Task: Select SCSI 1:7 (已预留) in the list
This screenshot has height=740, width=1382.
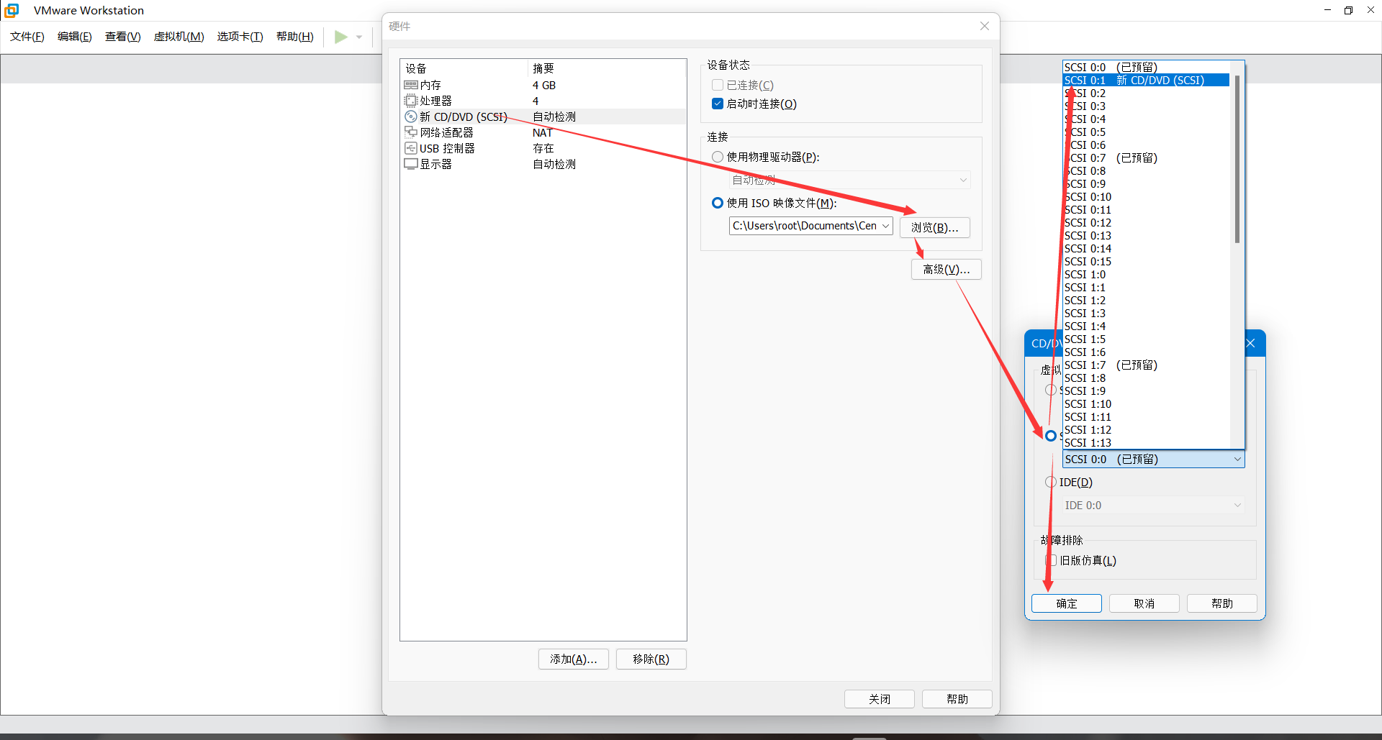Action: 1146,365
